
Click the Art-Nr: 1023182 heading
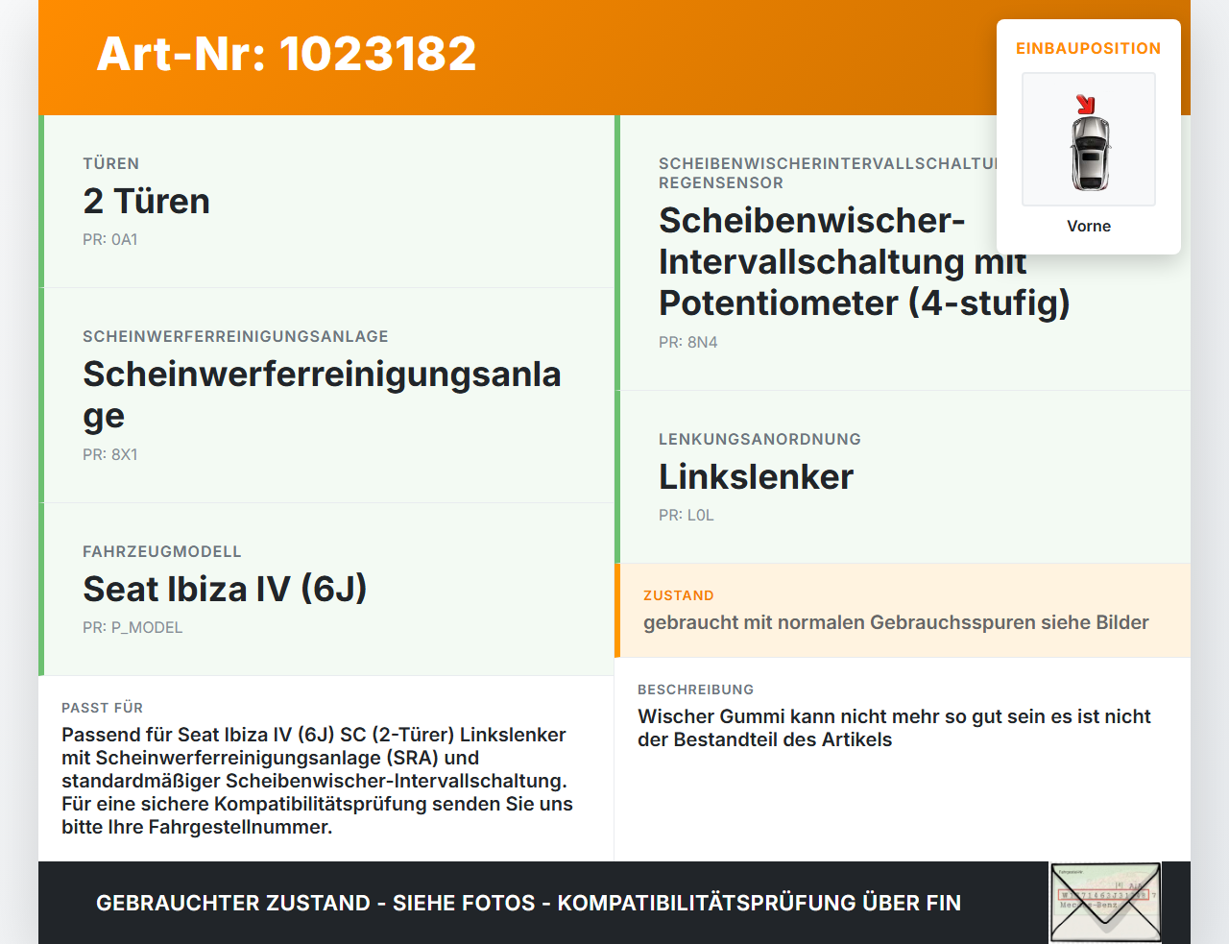tap(286, 55)
